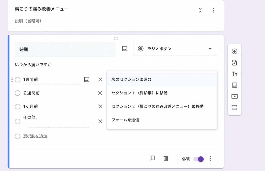Click 選択肢を追加 to add an option
The height and width of the screenshot is (171, 265).
(x=35, y=136)
